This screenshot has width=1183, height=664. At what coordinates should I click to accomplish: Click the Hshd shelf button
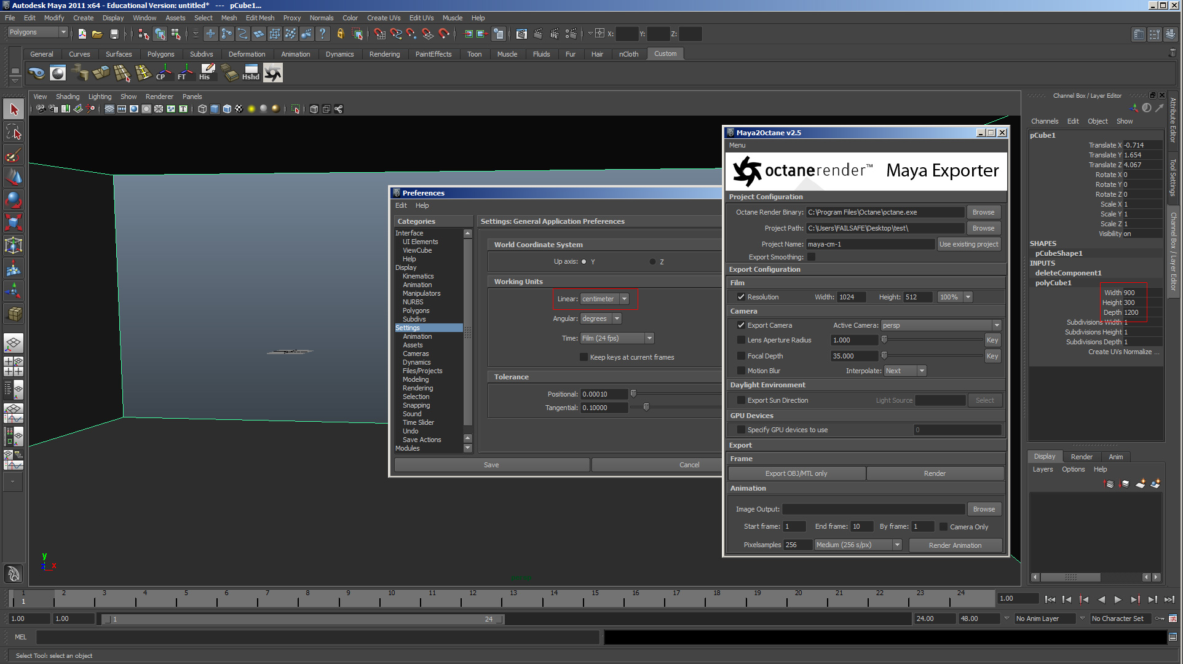250,73
